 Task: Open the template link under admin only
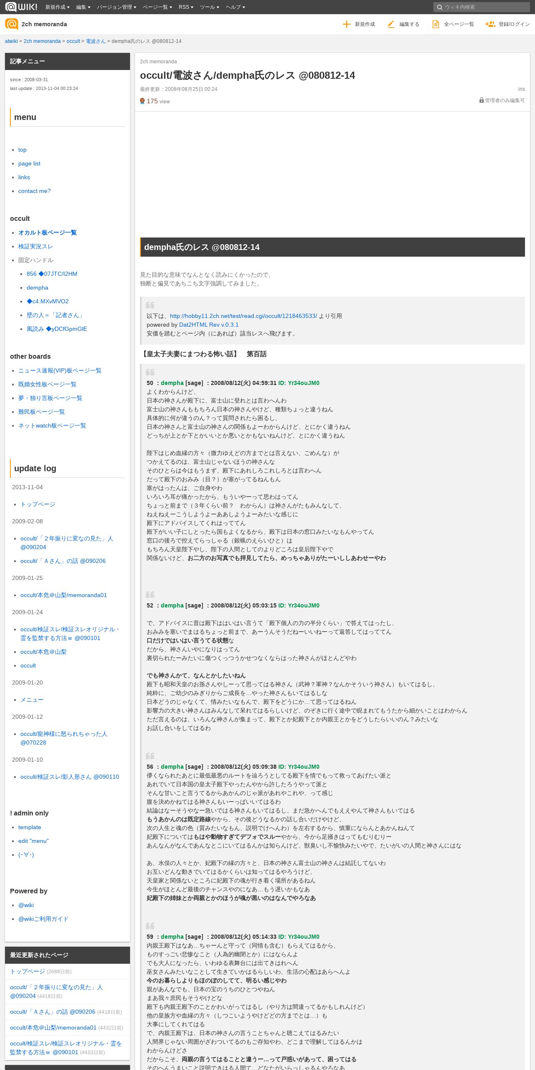pyautogui.click(x=30, y=827)
